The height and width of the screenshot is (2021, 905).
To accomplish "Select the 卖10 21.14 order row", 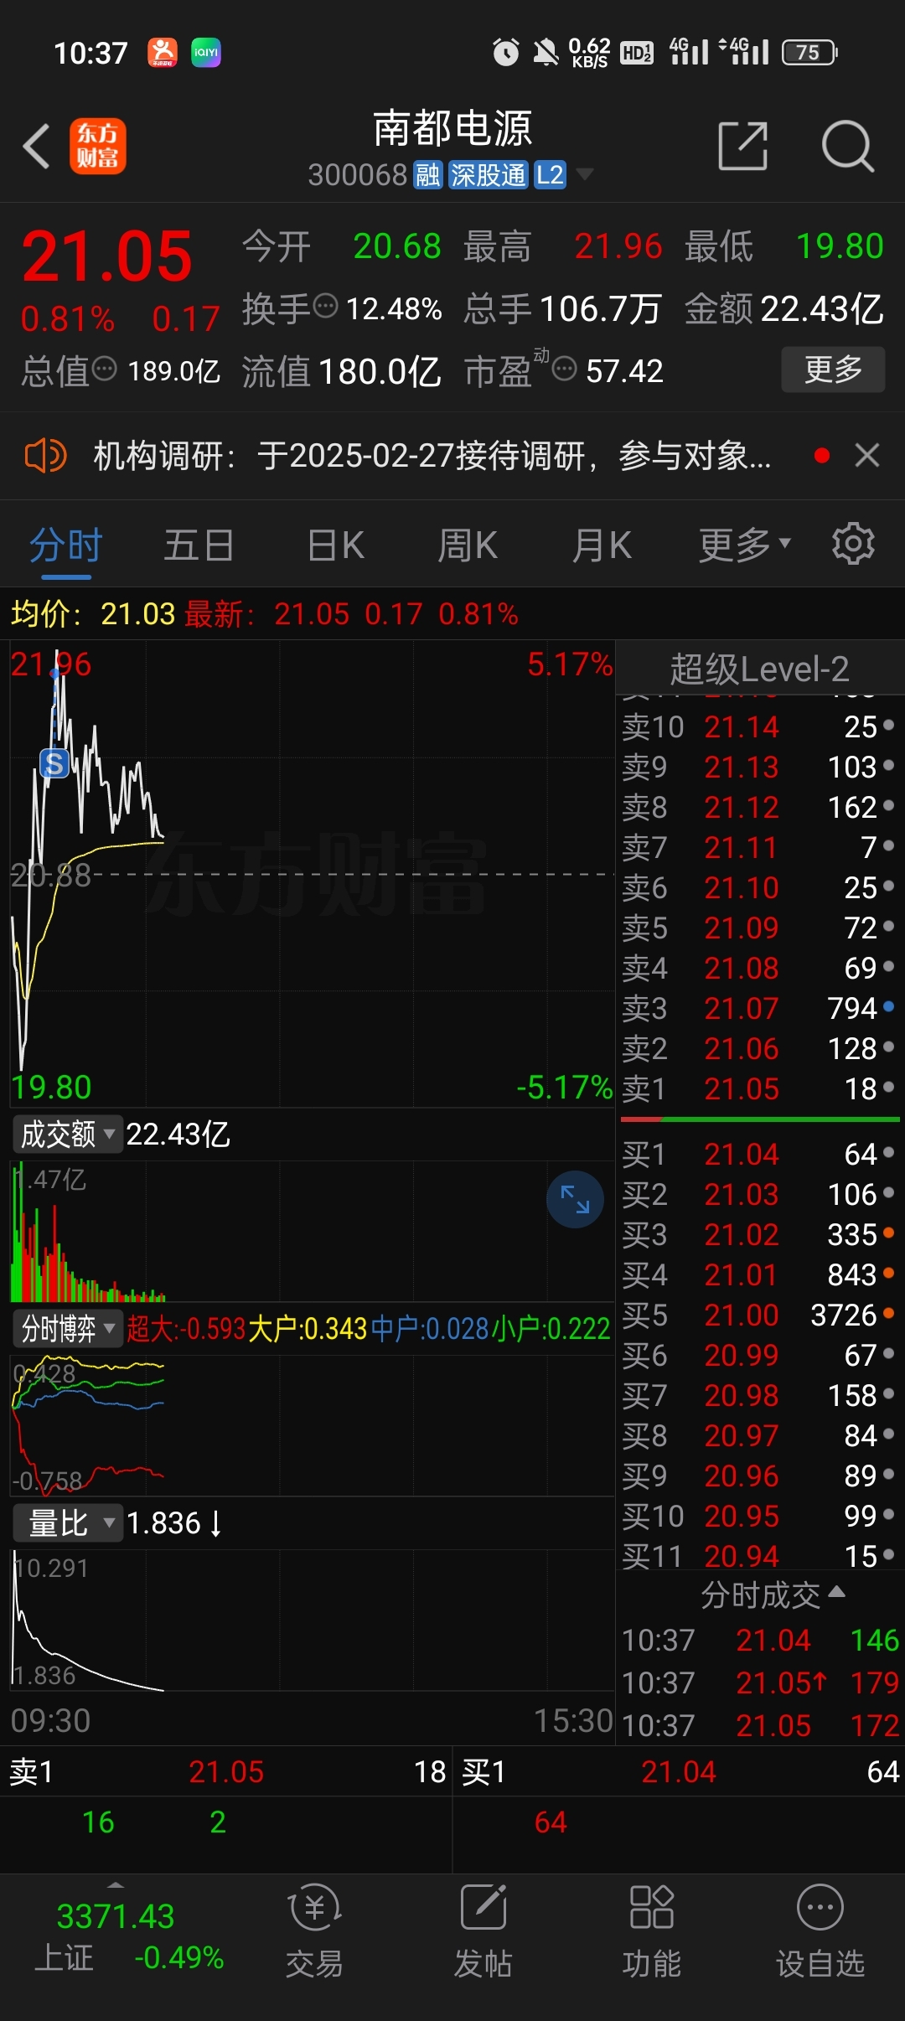I will tap(759, 726).
